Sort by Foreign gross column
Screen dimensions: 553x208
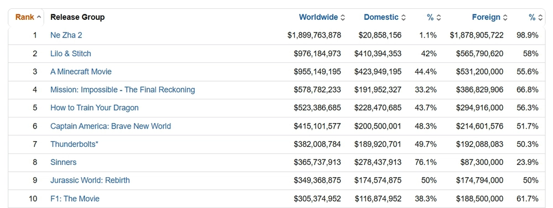[x=489, y=17]
